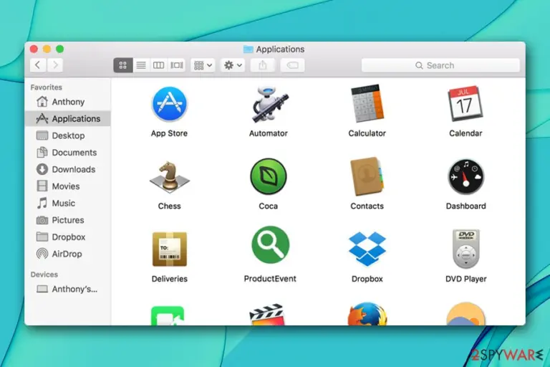Open the gear Action menu
The height and width of the screenshot is (367, 550).
(x=233, y=65)
